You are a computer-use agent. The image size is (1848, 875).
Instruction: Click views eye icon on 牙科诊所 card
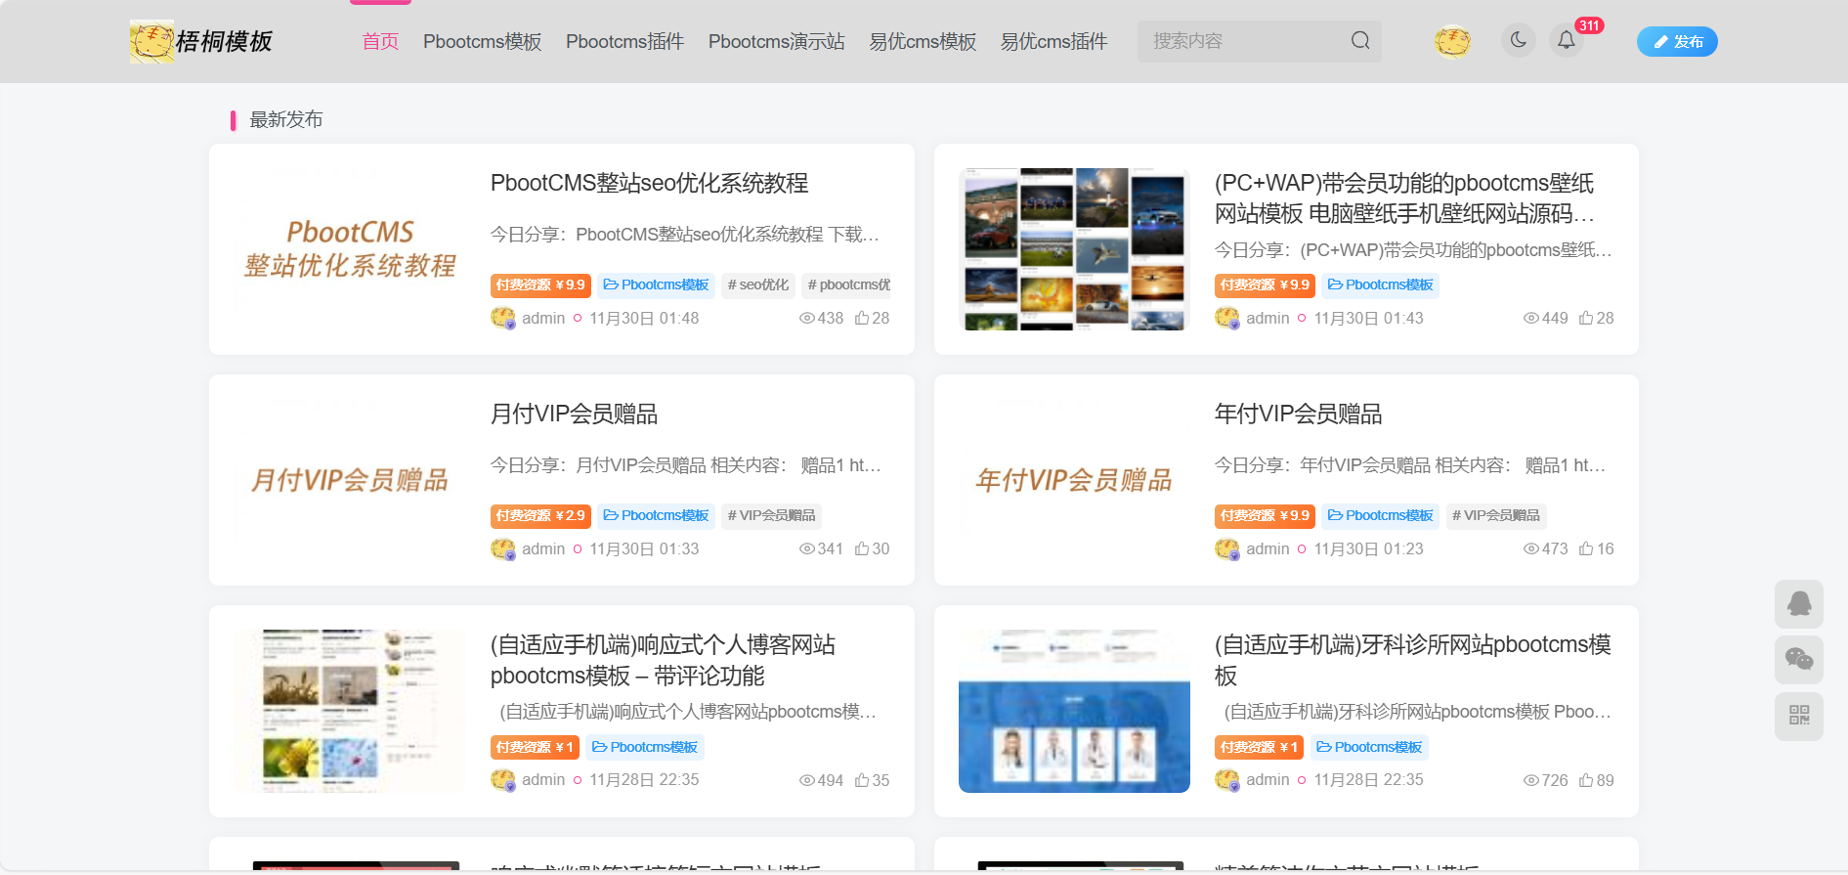coord(1531,780)
